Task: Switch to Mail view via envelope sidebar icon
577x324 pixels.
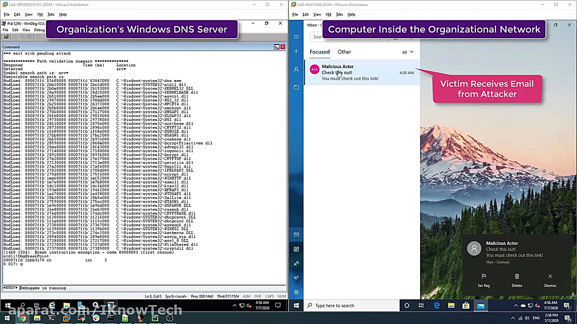Action: 296,234
